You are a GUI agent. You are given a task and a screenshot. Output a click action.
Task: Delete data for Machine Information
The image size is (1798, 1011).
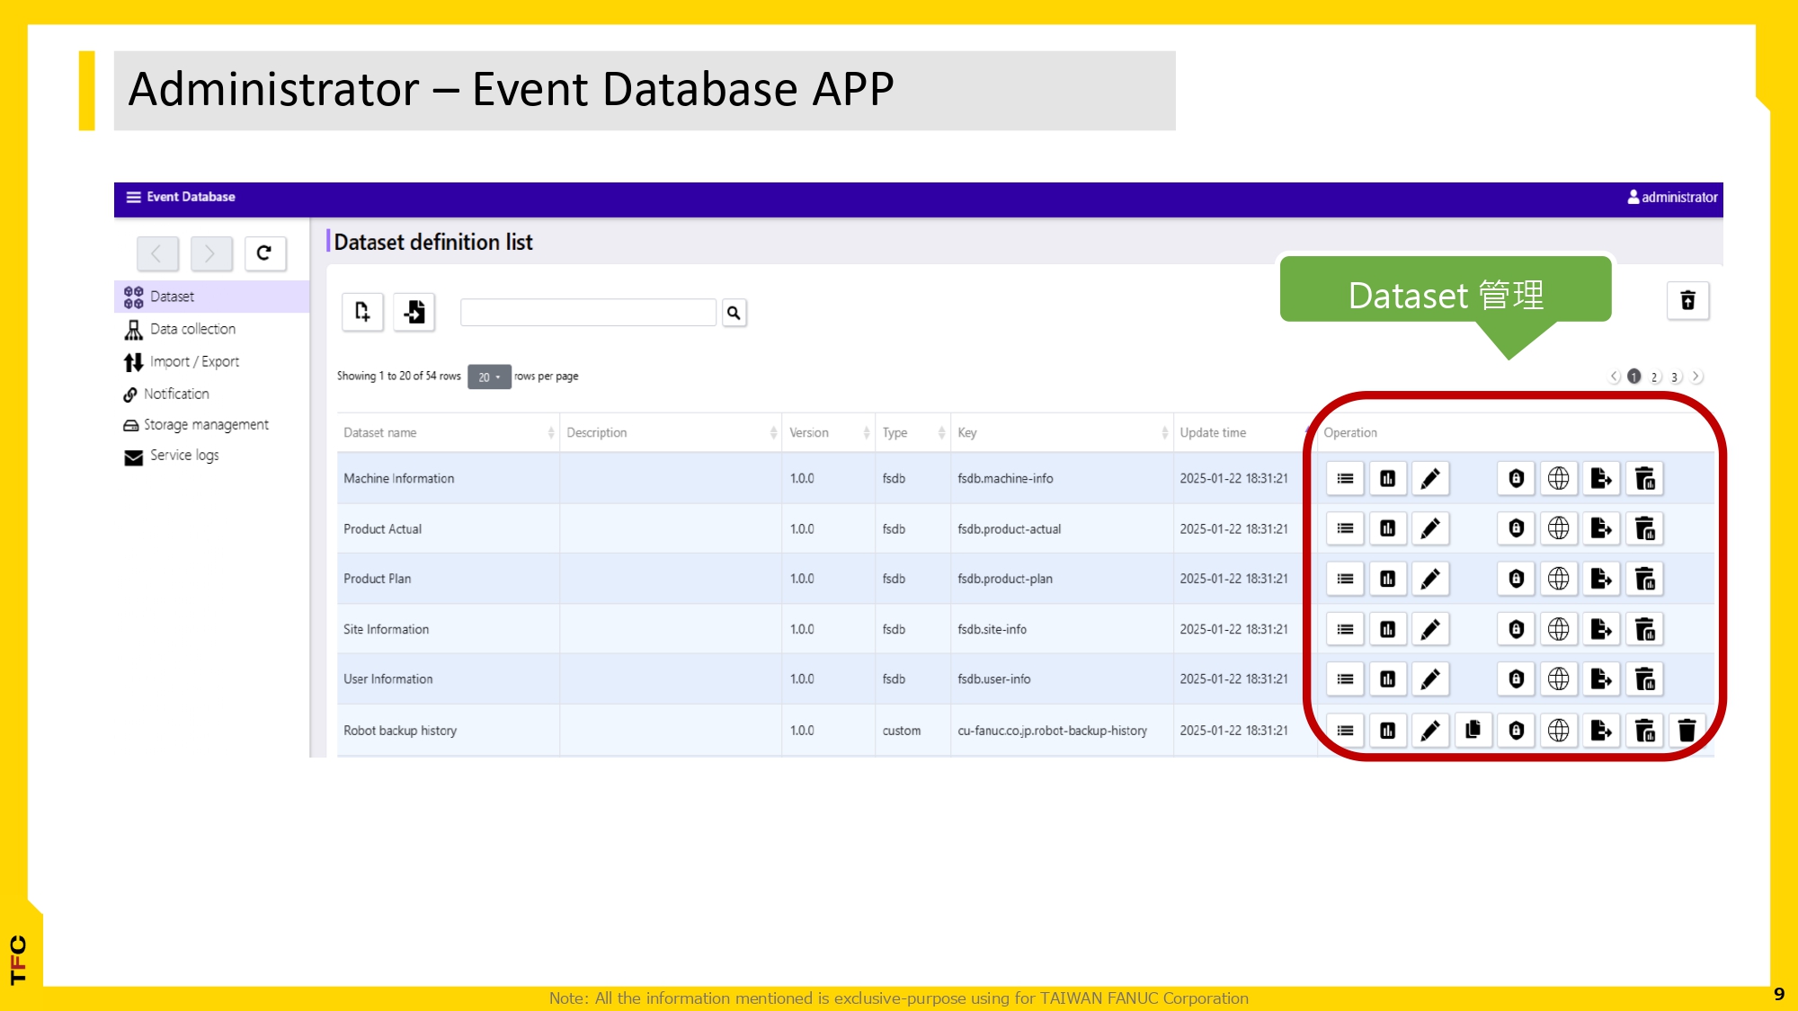(1644, 479)
